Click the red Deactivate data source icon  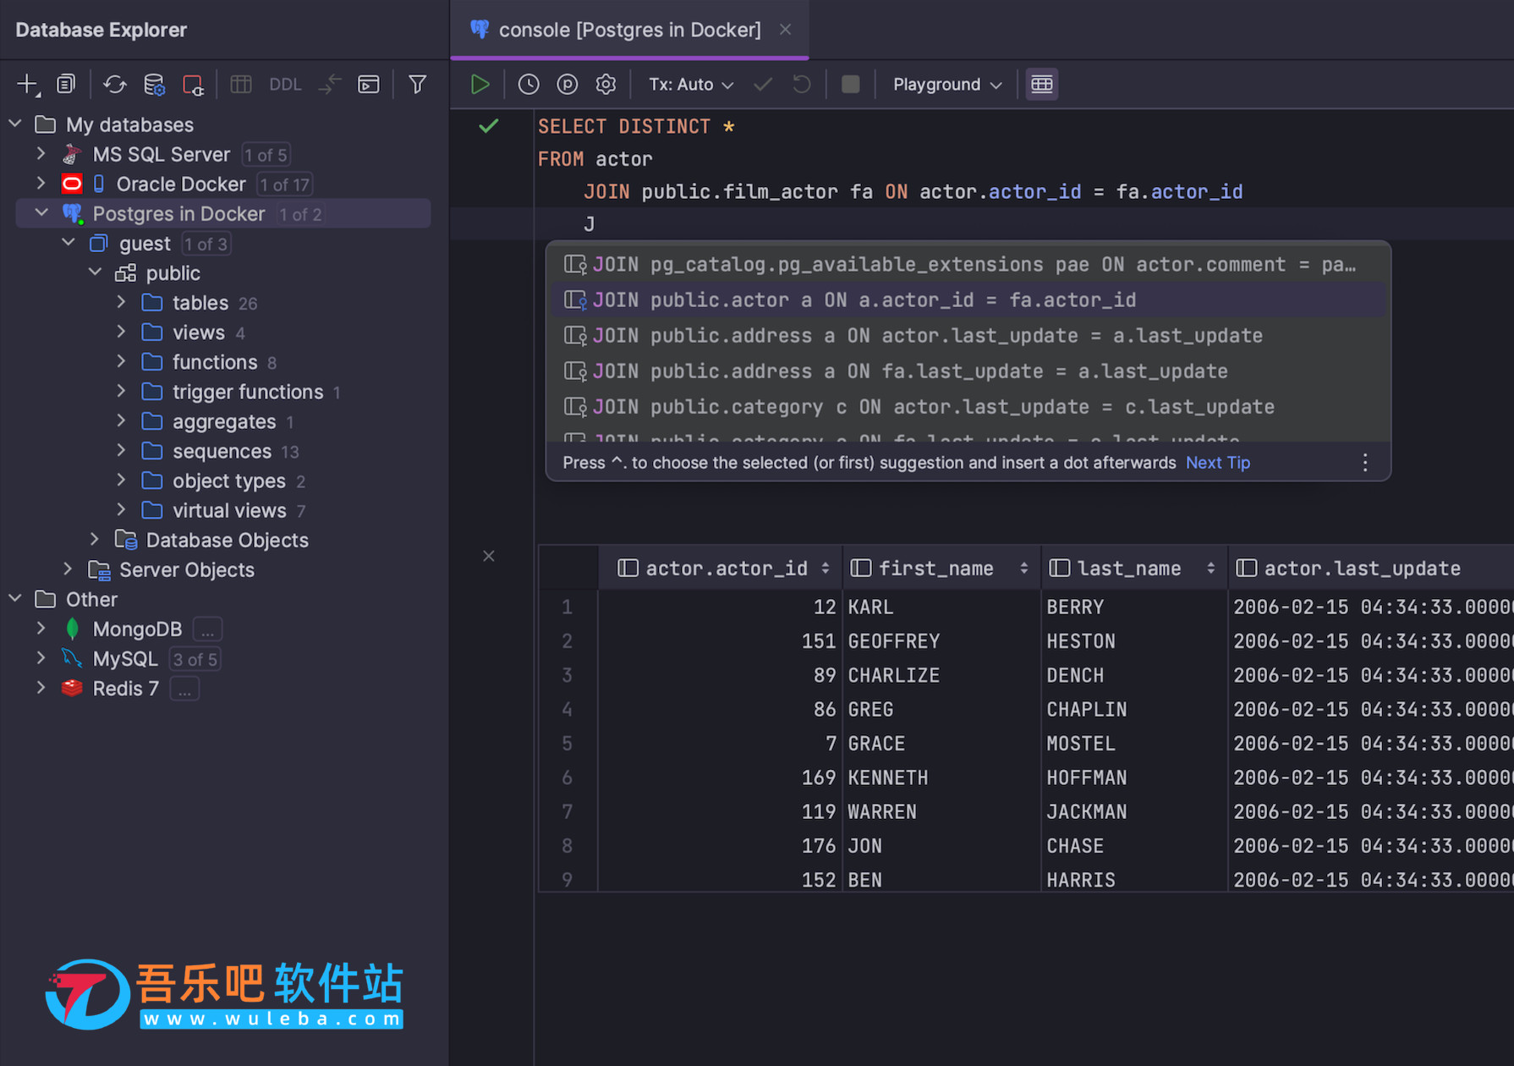[193, 85]
